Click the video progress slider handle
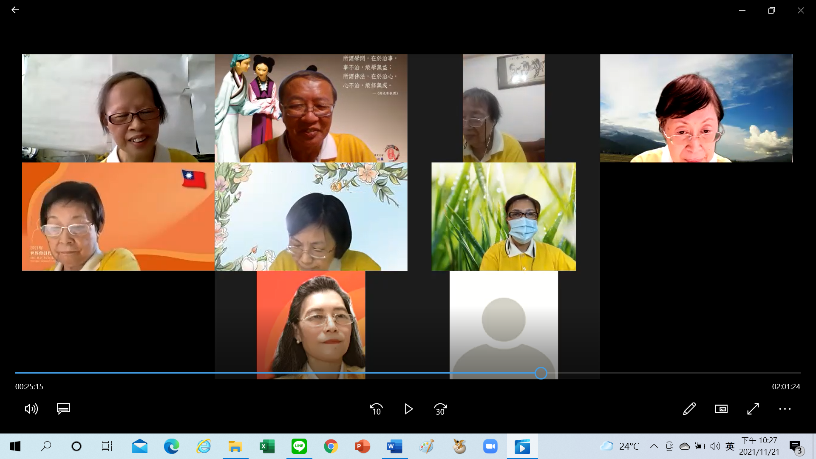 pos(541,373)
